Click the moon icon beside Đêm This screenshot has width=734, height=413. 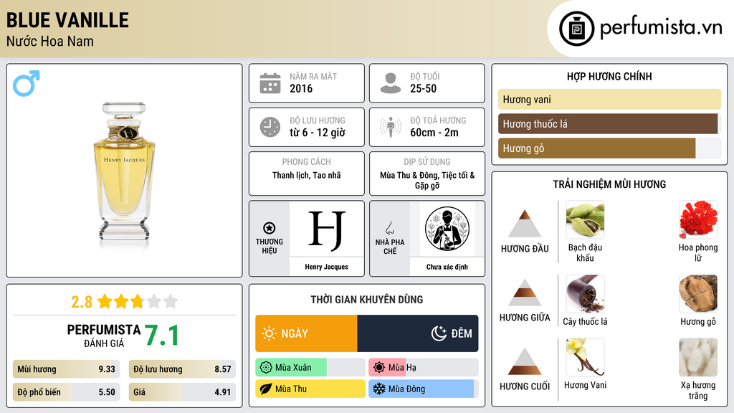pos(439,333)
